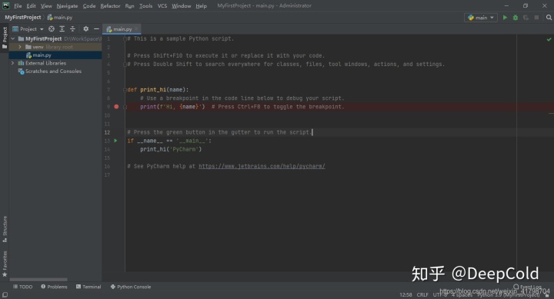Click the def print_hi(name) line
554x299 pixels.
tap(158, 90)
